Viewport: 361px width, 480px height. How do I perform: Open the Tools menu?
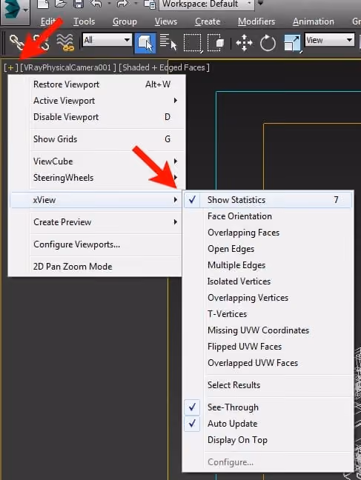84,21
